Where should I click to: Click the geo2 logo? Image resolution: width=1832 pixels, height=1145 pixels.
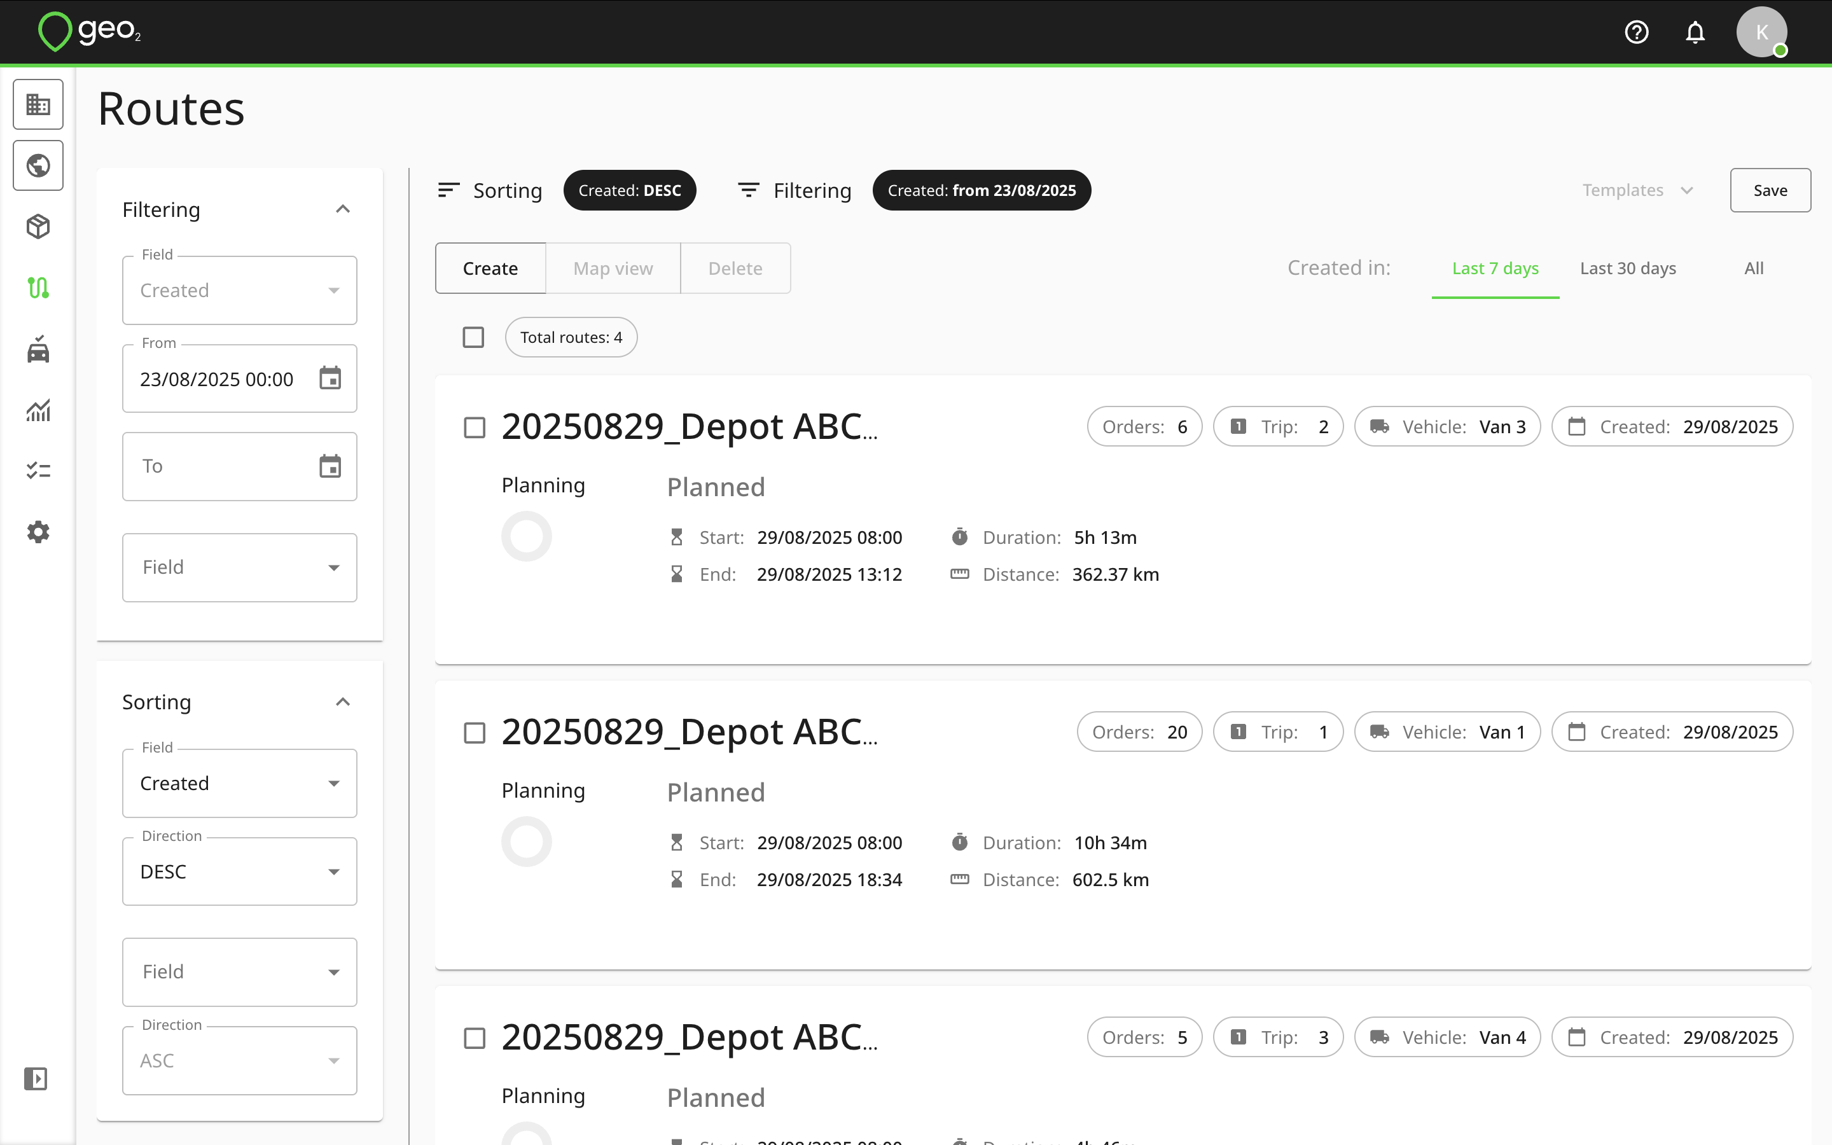click(x=89, y=32)
